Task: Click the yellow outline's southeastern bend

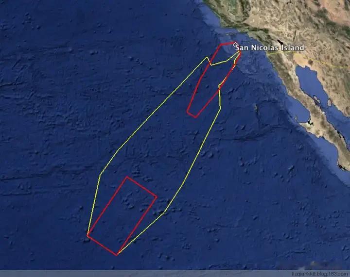Action: click(x=165, y=212)
